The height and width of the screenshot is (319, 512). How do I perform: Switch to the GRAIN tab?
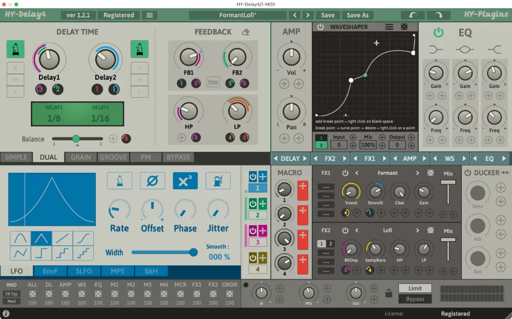(x=80, y=157)
